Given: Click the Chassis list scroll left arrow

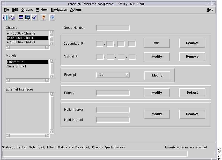Looking at the screenshot, I should point(8,47).
